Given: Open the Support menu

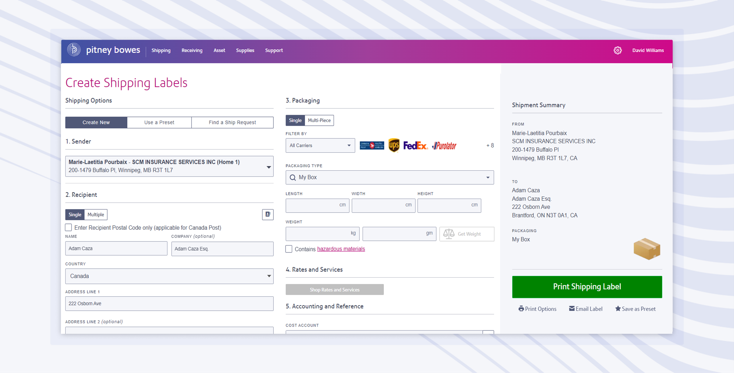Looking at the screenshot, I should pyautogui.click(x=274, y=51).
